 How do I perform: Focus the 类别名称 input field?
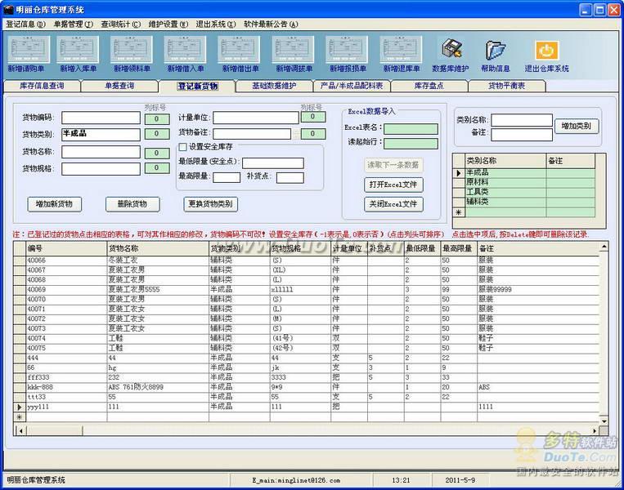pyautogui.click(x=521, y=120)
